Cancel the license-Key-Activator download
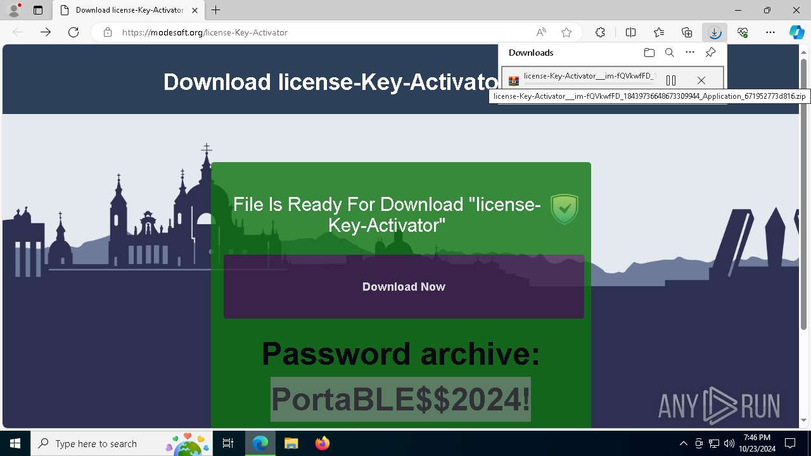Viewport: 811px width, 456px height. (701, 80)
